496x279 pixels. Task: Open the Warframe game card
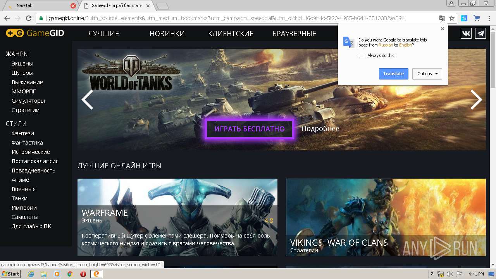tap(177, 217)
